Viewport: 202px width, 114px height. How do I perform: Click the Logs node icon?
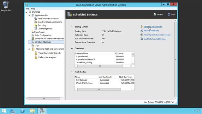33,45
